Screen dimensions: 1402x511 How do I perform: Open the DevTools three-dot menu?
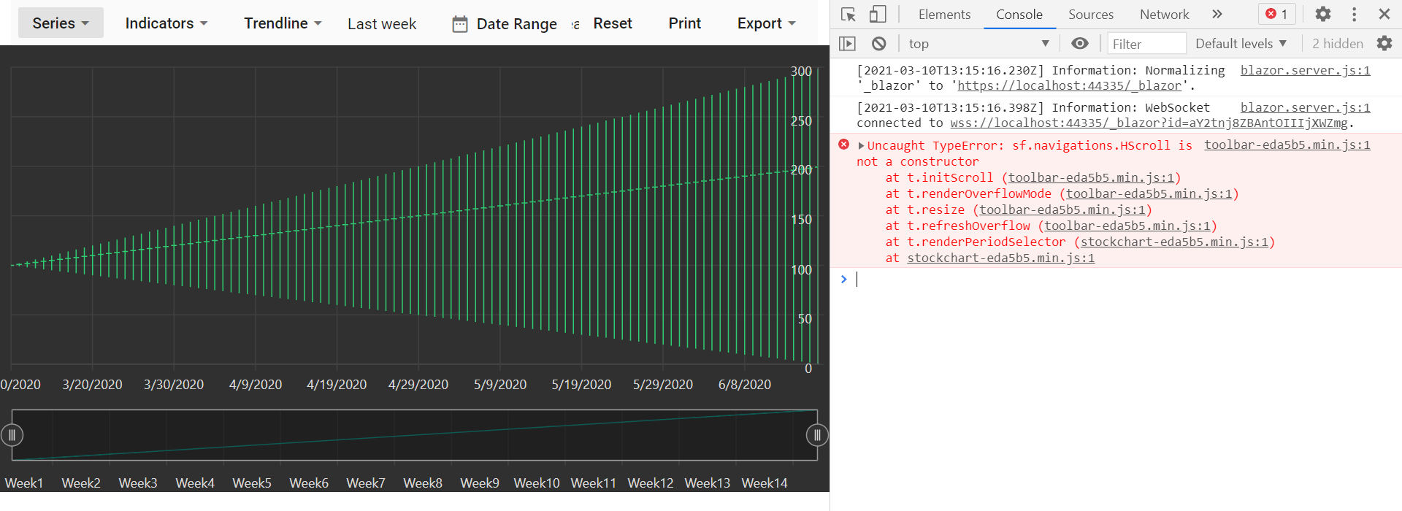(x=1354, y=15)
